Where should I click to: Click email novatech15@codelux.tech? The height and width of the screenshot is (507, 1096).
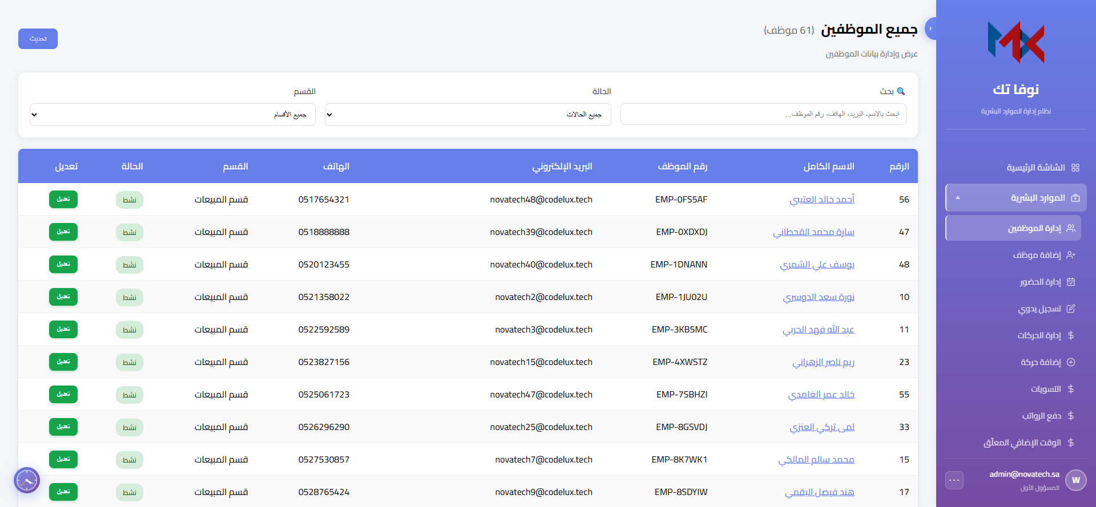point(541,362)
